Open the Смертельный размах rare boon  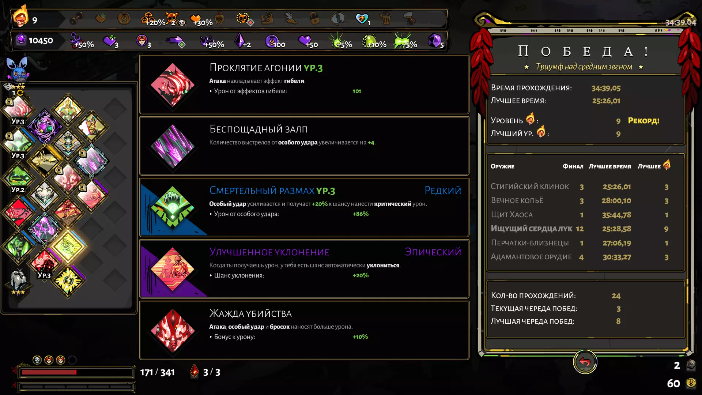click(304, 208)
